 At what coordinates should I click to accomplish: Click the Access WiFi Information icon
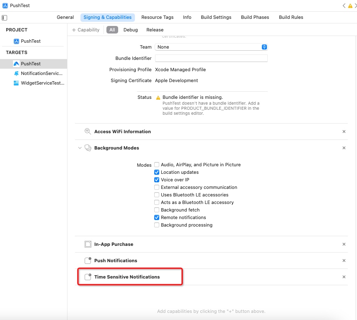(x=88, y=132)
